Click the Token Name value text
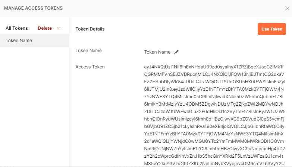292x167 pixels. [157, 52]
